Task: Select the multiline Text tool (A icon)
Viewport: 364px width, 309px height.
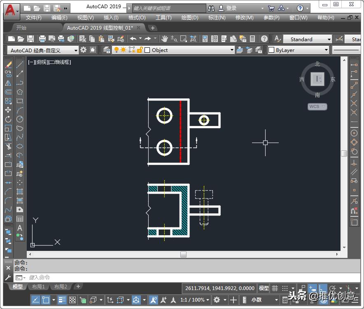Action: pos(19,228)
